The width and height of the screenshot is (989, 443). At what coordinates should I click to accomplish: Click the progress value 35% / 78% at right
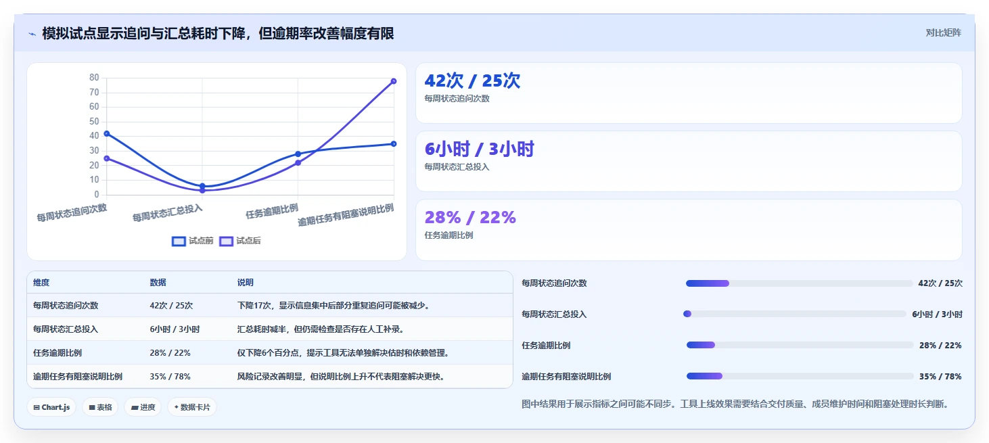[940, 376]
